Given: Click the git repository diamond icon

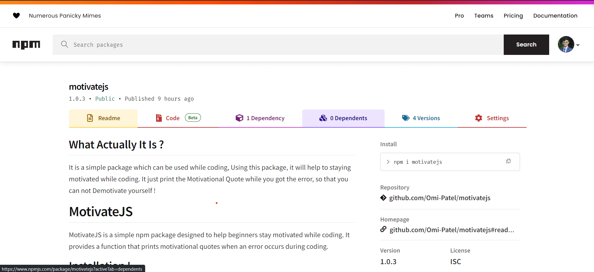Looking at the screenshot, I should pos(383,198).
